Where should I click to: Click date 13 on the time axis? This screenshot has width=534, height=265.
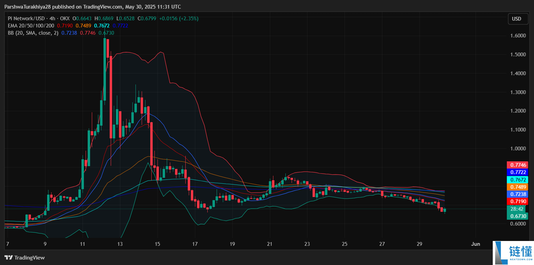click(x=120, y=244)
